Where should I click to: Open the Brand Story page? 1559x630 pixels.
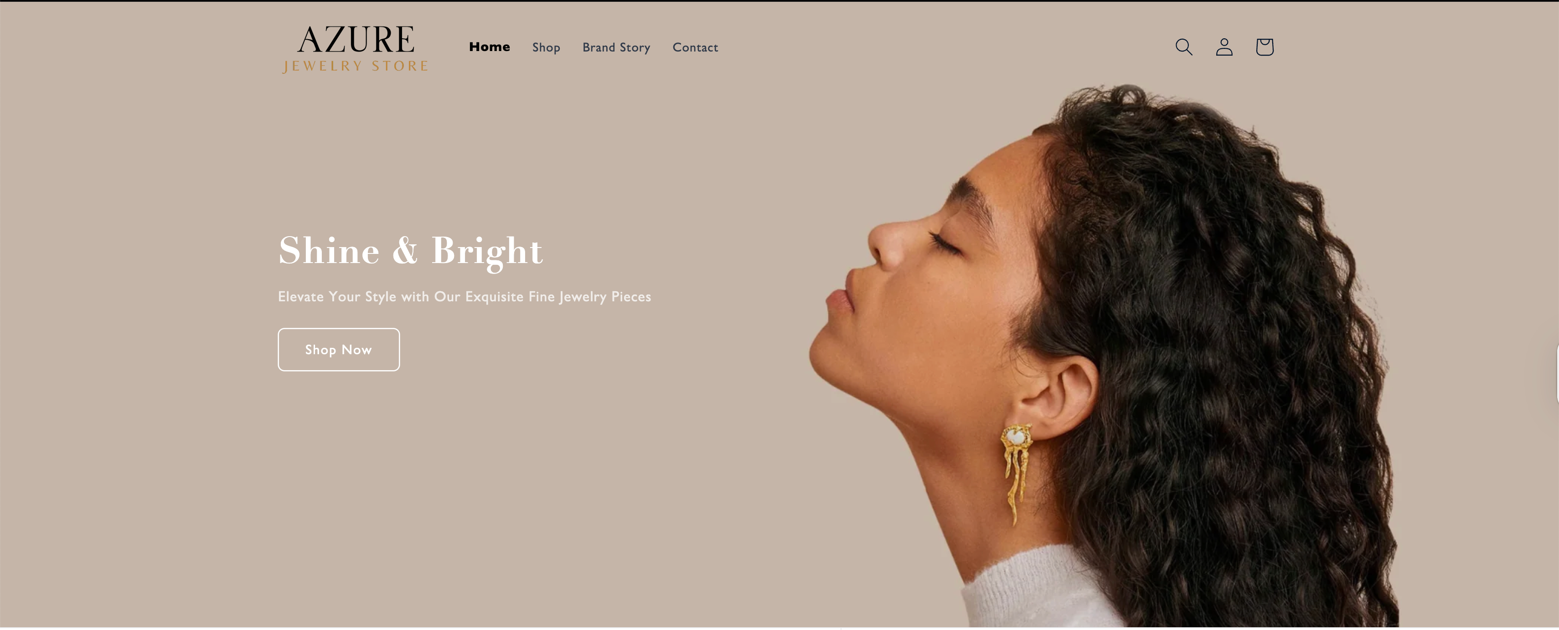point(616,47)
